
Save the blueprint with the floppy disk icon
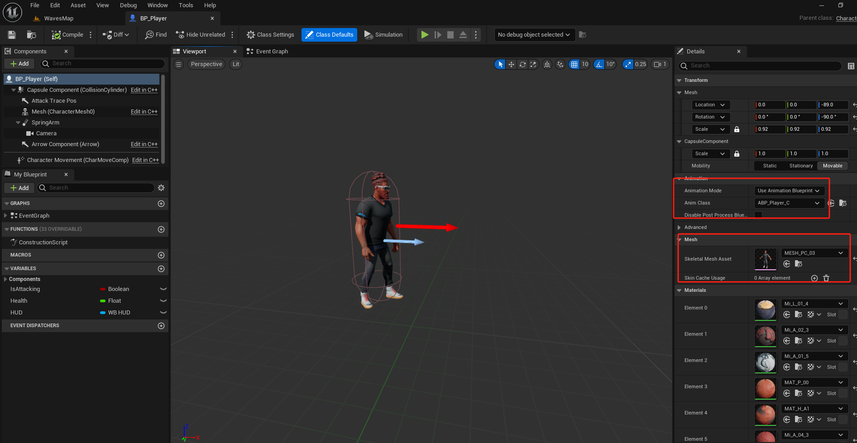(12, 35)
